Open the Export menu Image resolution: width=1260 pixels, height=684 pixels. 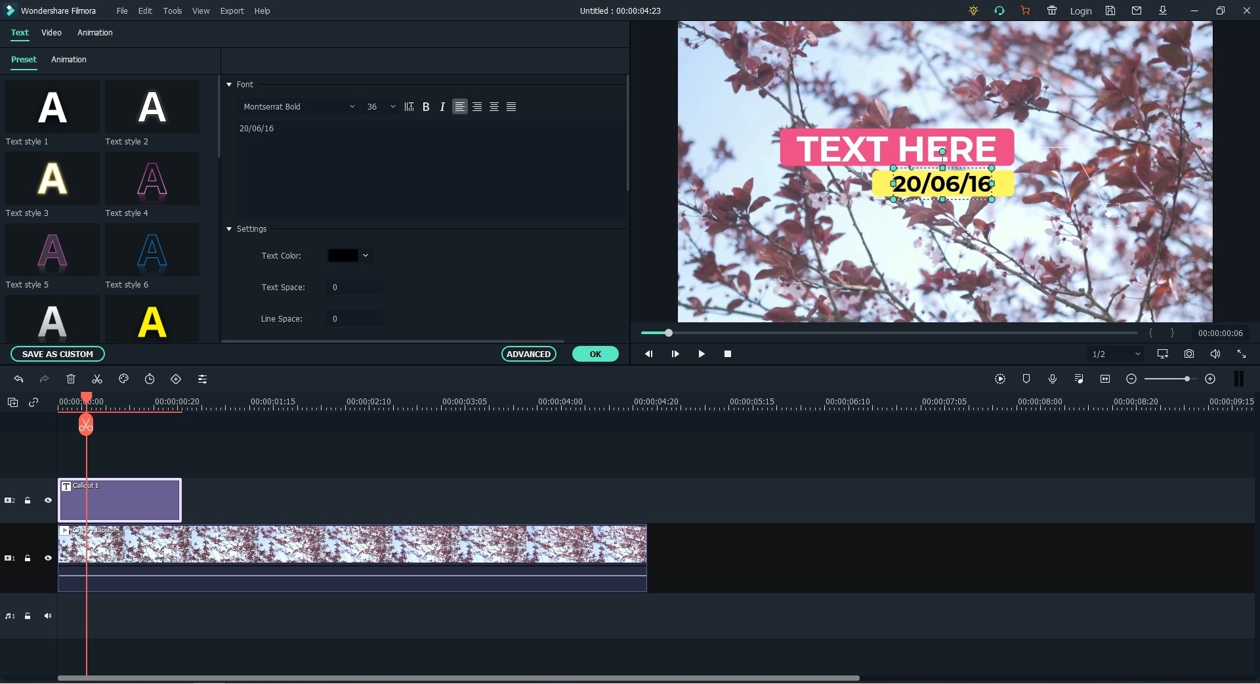point(232,11)
